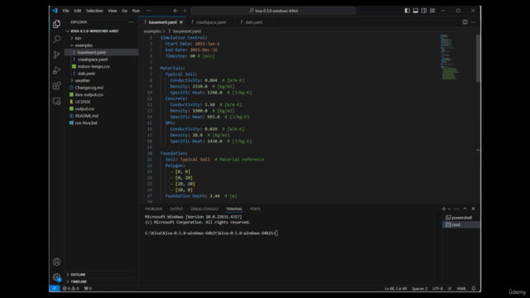Open kiva-output.csv in explorer

(101, 94)
